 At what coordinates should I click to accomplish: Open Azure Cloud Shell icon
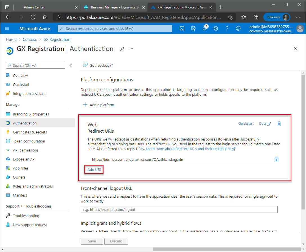(x=182, y=28)
